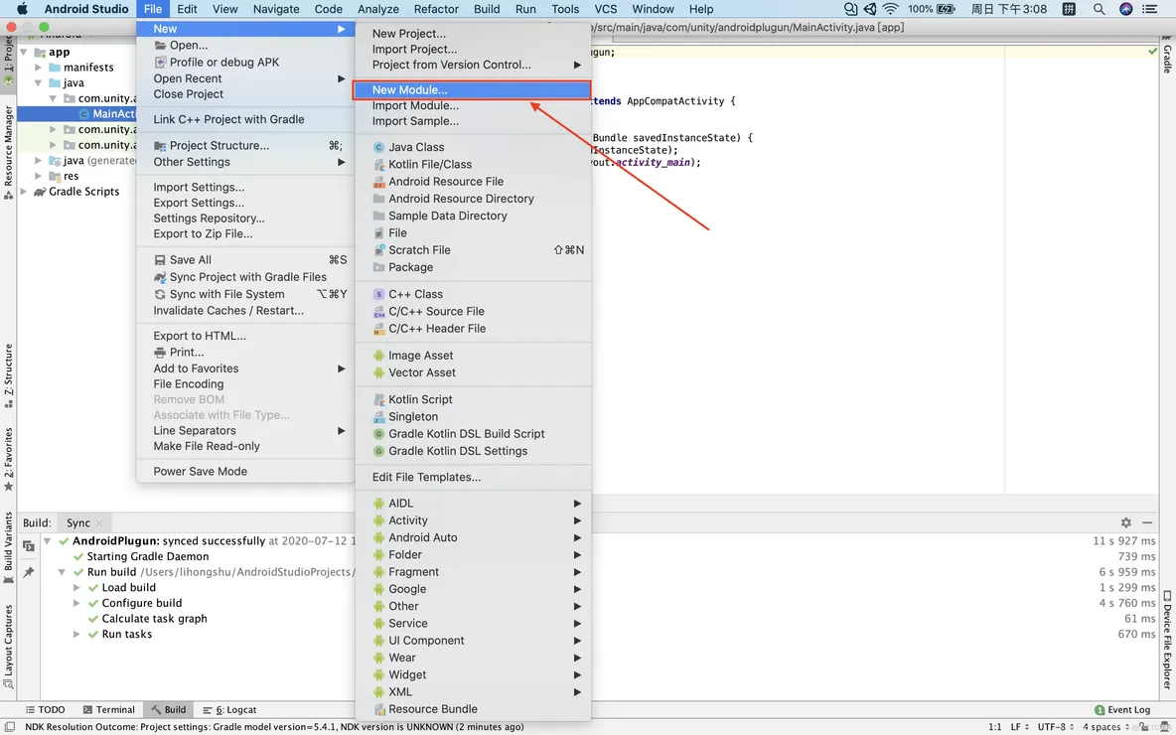Image resolution: width=1176 pixels, height=735 pixels.
Task: Expand Load build in Build output
Action: click(x=76, y=588)
